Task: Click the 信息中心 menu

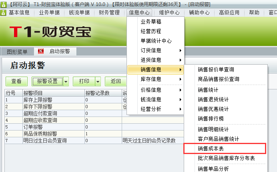Action: (139, 13)
